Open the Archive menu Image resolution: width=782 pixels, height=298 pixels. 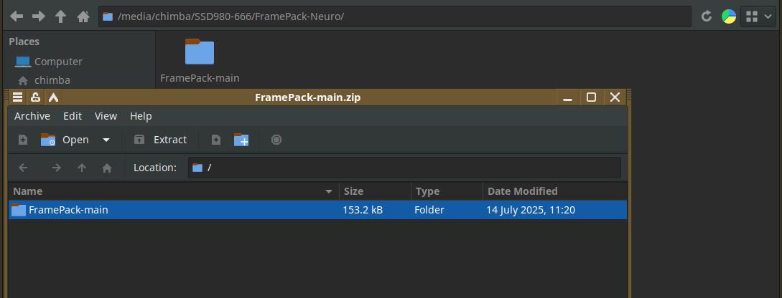tap(32, 116)
